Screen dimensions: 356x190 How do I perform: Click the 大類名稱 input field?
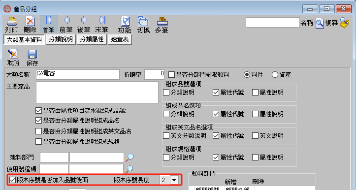coord(78,75)
